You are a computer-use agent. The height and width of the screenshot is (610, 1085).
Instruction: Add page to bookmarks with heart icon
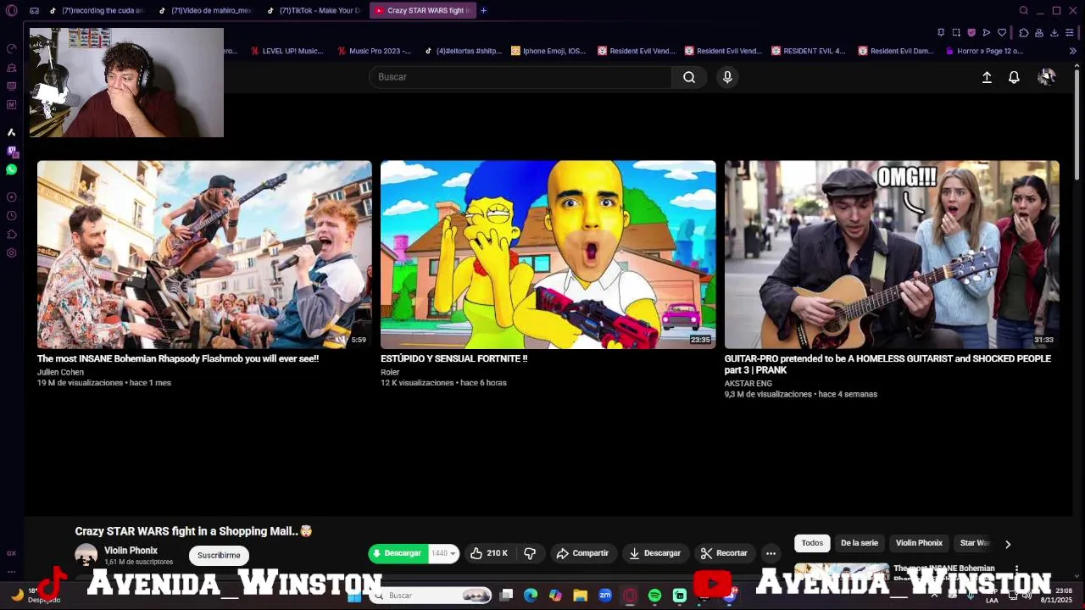[1002, 32]
